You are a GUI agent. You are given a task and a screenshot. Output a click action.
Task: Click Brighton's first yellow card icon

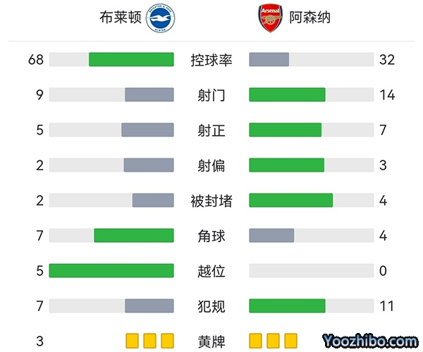click(131, 341)
